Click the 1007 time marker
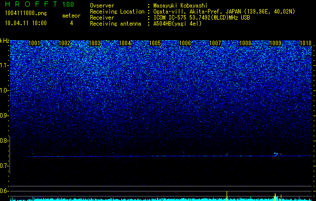 point(215,43)
